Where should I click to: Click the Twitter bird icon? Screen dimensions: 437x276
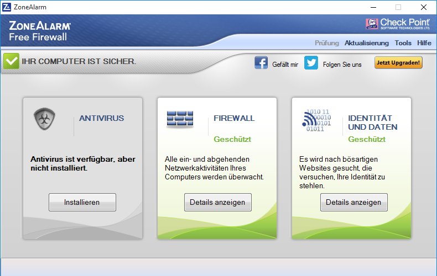(311, 62)
